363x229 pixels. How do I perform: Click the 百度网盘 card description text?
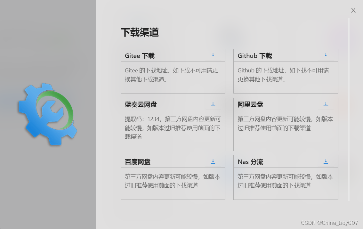click(173, 181)
